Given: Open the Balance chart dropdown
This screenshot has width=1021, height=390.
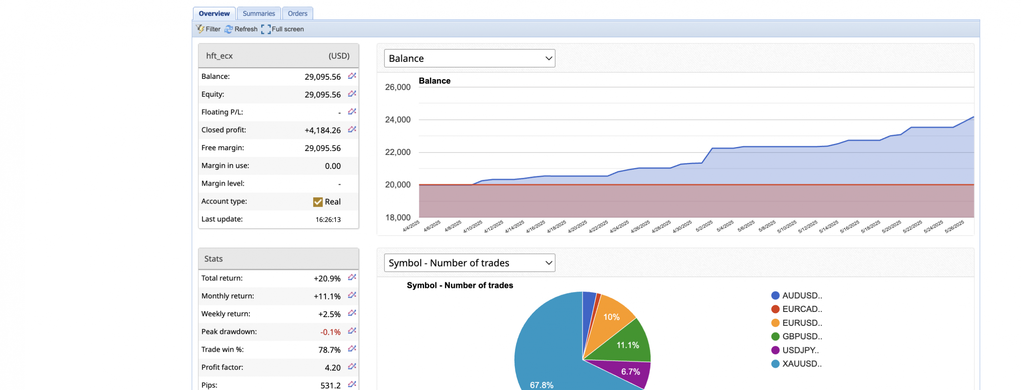Looking at the screenshot, I should [x=469, y=59].
